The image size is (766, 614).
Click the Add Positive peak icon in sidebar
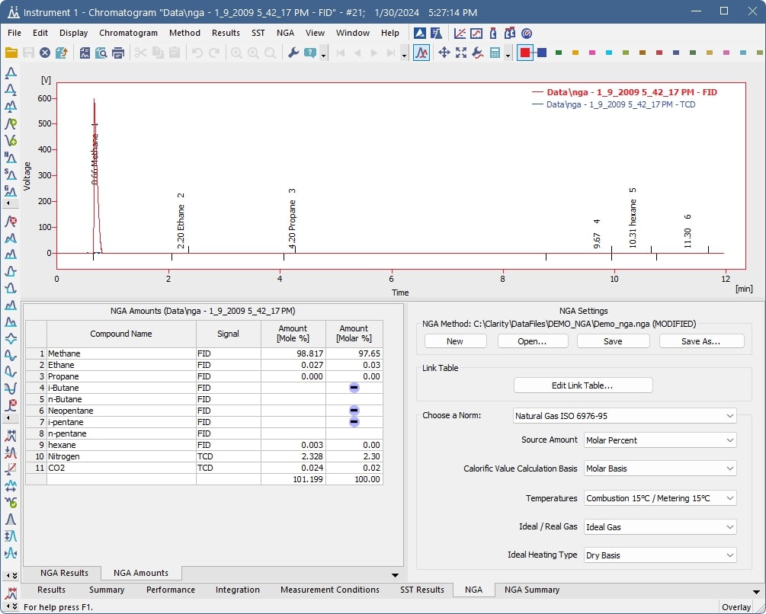11,122
